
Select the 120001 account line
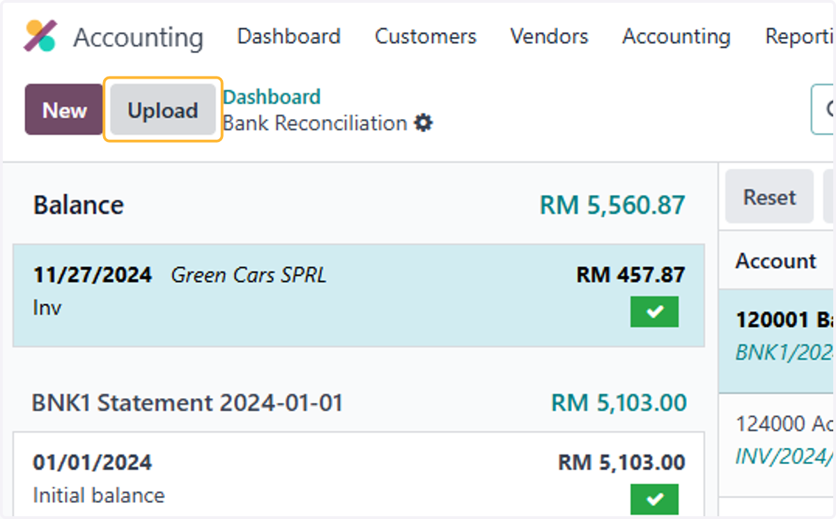(x=777, y=341)
